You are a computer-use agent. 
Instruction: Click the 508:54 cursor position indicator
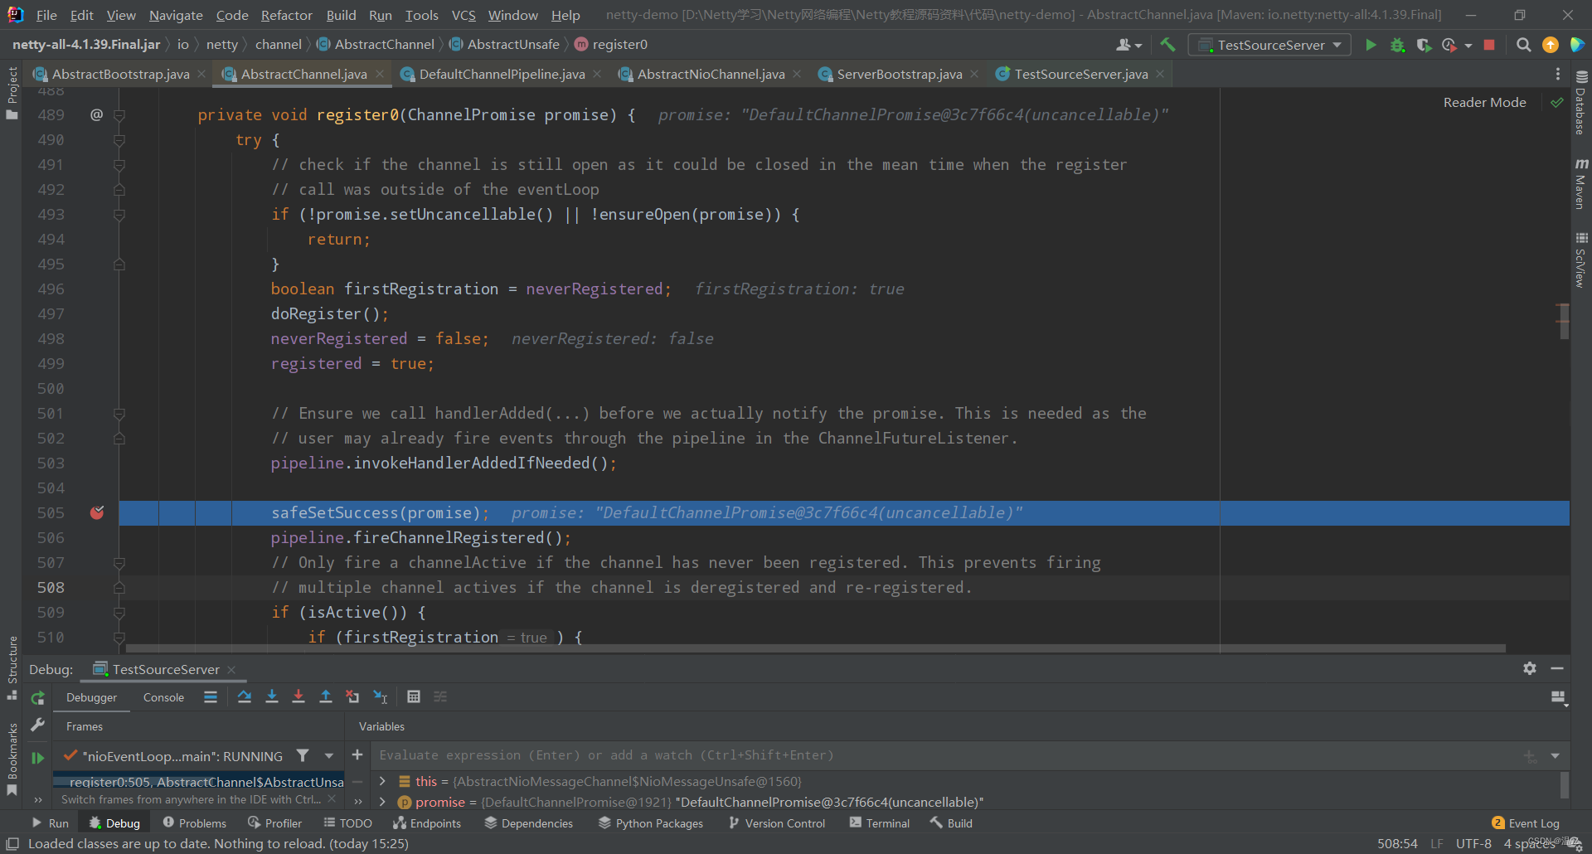click(1397, 843)
